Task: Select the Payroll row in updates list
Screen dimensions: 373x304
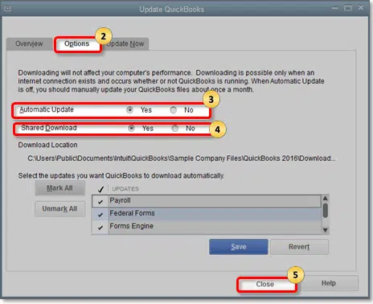Action: click(x=207, y=201)
